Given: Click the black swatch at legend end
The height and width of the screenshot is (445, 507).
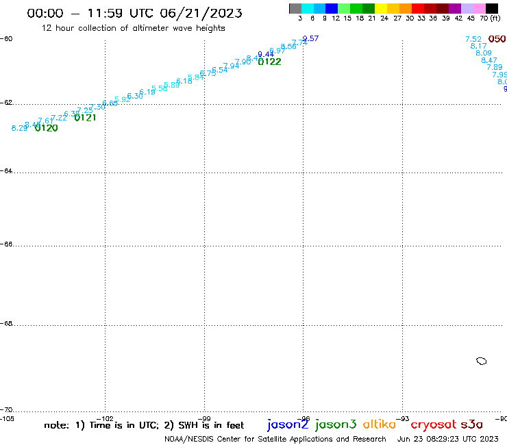Looking at the screenshot, I should click(491, 8).
